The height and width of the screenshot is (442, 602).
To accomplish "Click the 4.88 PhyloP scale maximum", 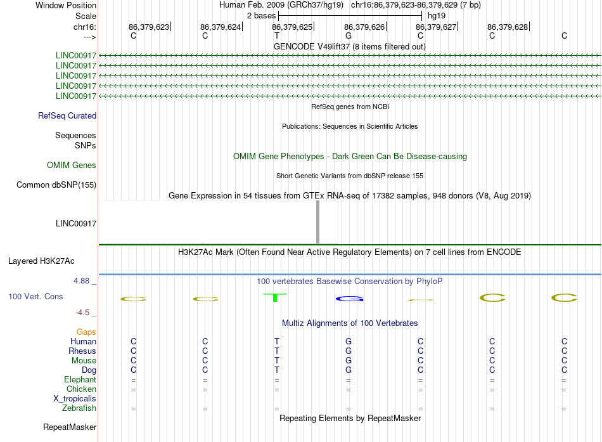I will [81, 281].
